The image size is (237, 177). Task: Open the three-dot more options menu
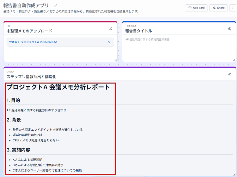click(233, 8)
